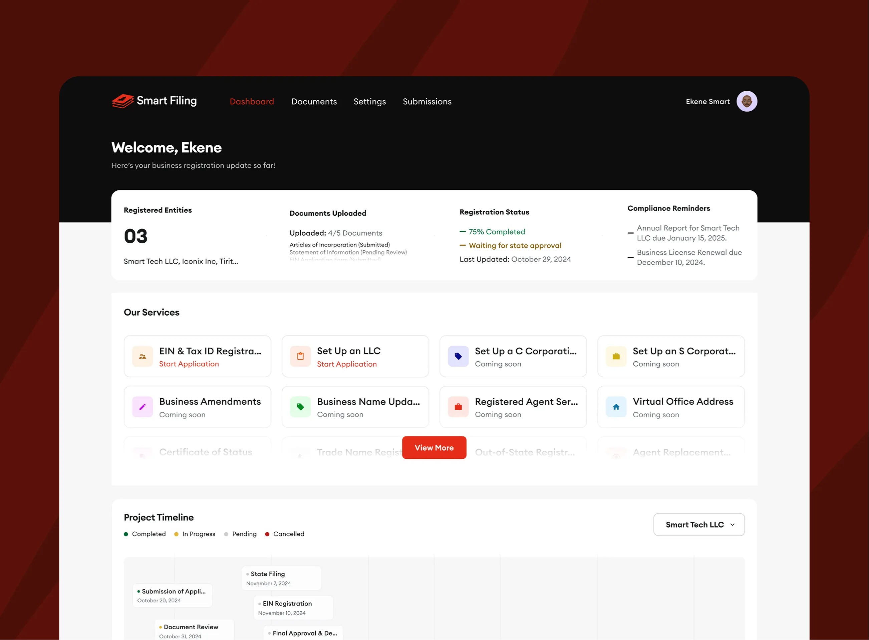Start Application for EIN & Tax ID Registration
This screenshot has height=640, width=869.
[189, 364]
